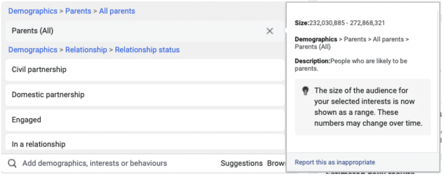Select the Civil partnership option
Image resolution: width=444 pixels, height=177 pixels.
click(x=39, y=70)
